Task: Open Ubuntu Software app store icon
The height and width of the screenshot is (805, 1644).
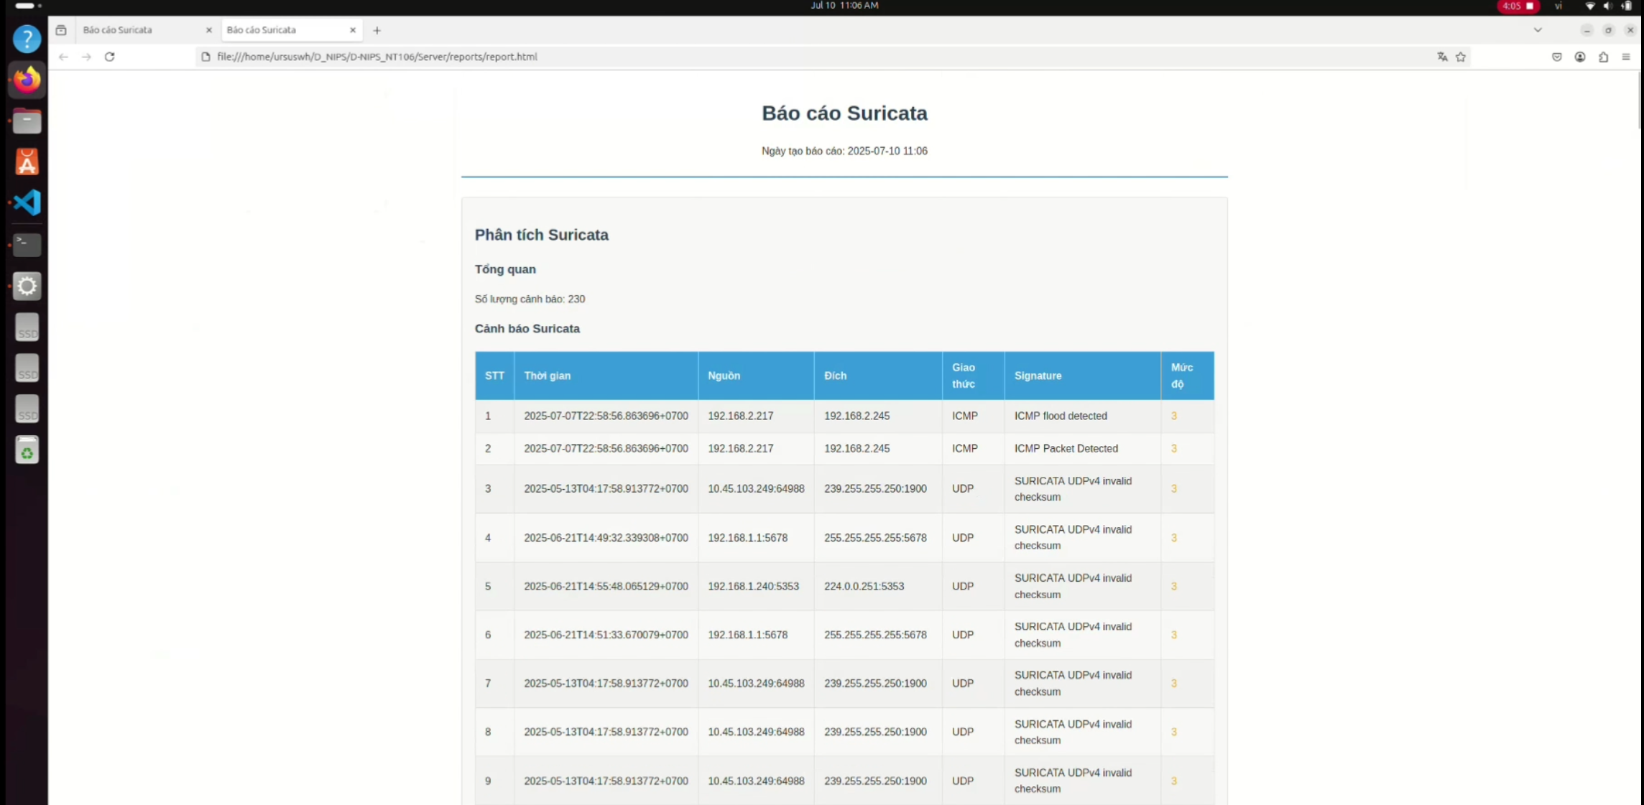Action: 27,162
